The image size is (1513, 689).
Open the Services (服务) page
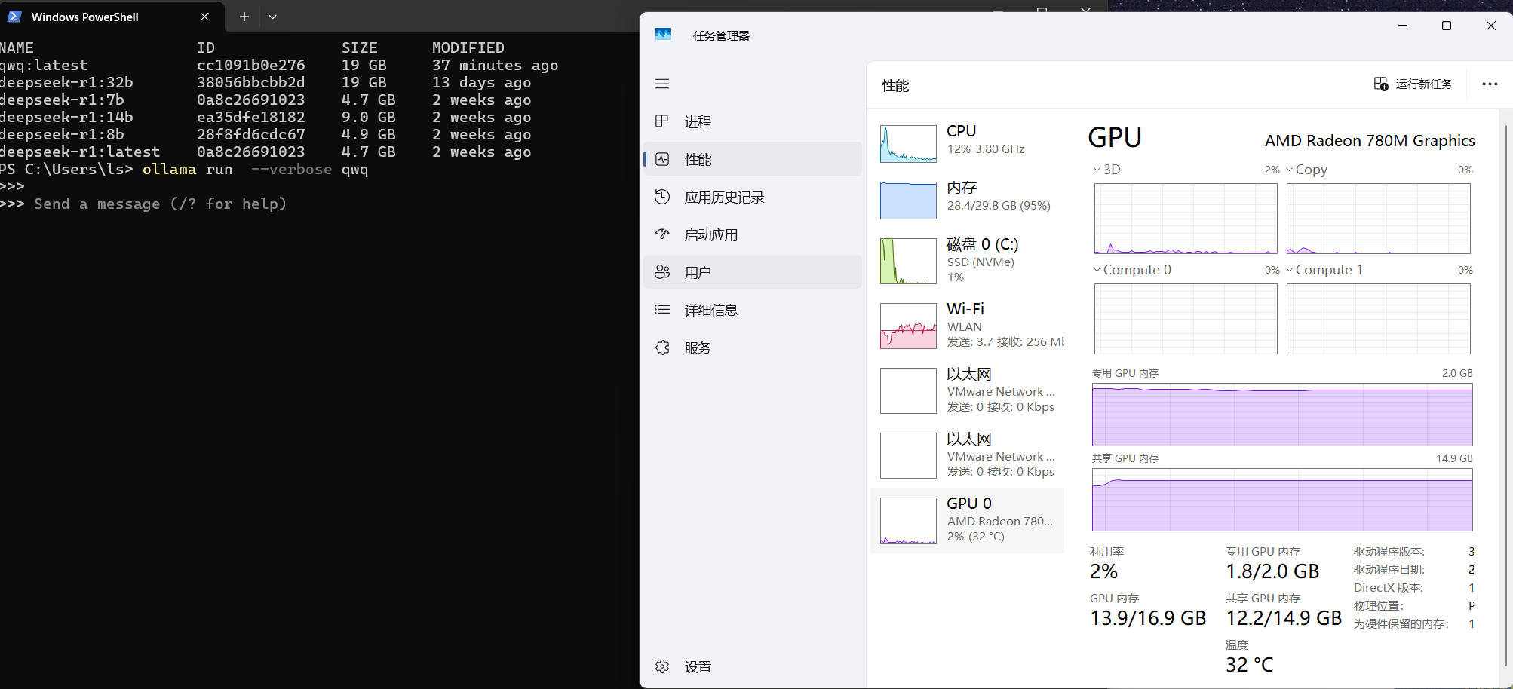753,348
